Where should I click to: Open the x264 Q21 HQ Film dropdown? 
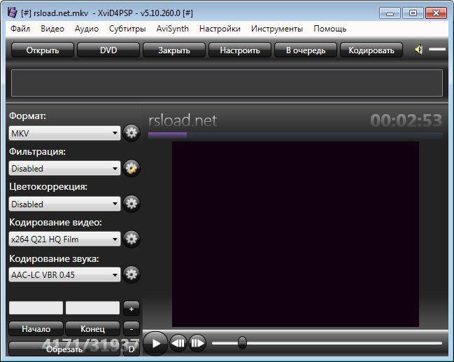[65, 239]
